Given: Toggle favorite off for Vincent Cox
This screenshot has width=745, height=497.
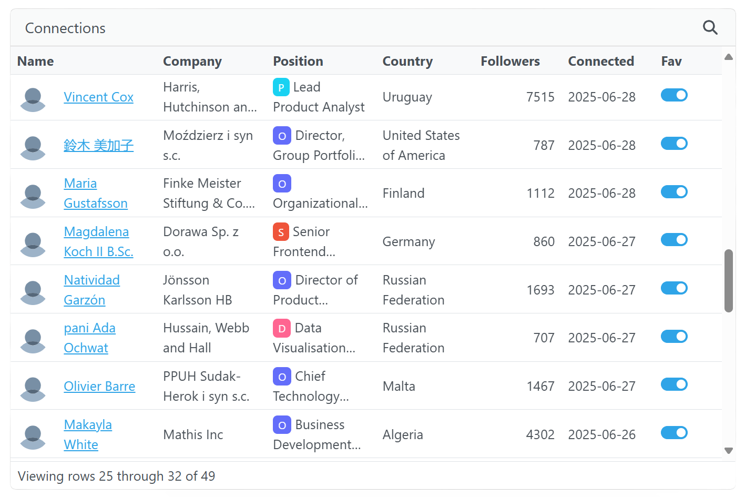Looking at the screenshot, I should pos(674,95).
